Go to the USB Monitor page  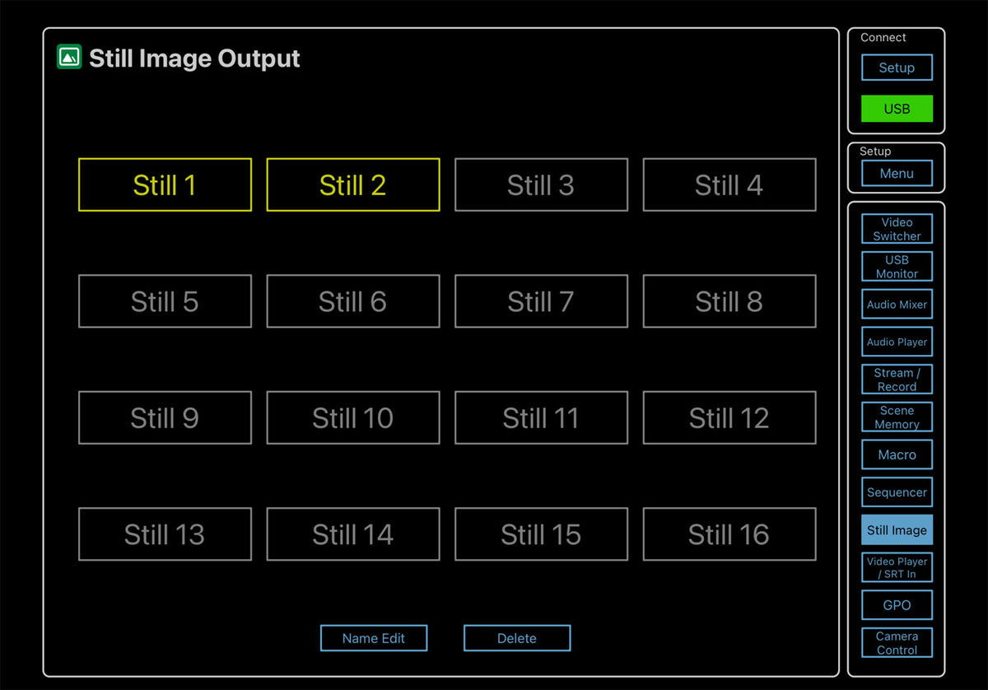(x=897, y=267)
